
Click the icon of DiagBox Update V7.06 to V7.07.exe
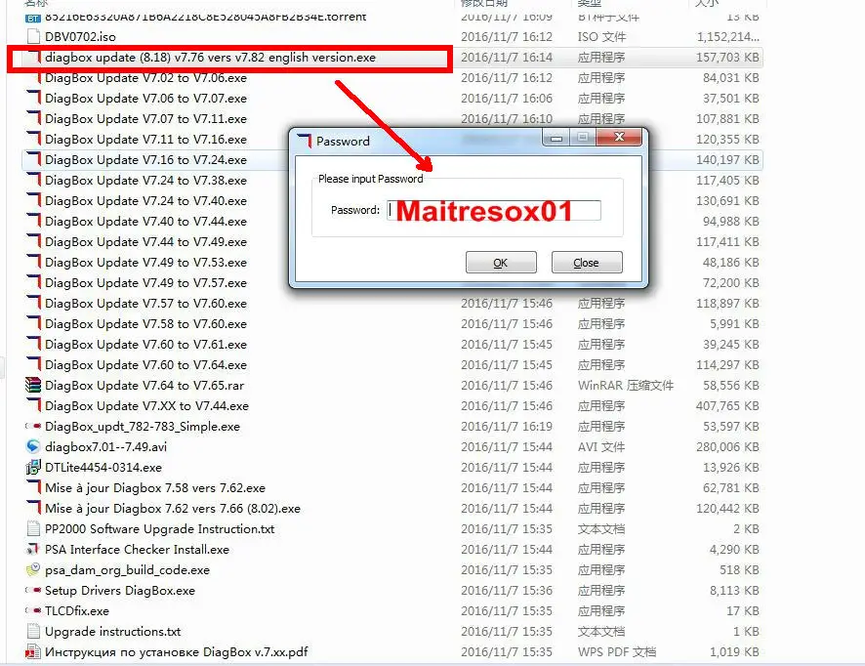click(33, 99)
